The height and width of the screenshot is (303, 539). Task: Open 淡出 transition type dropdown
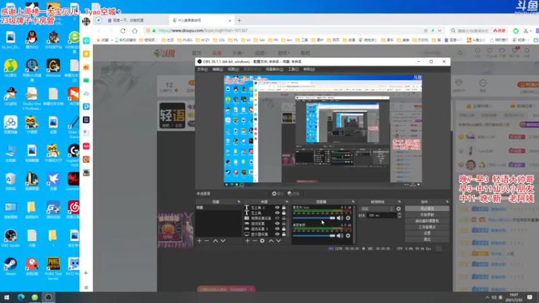377,209
